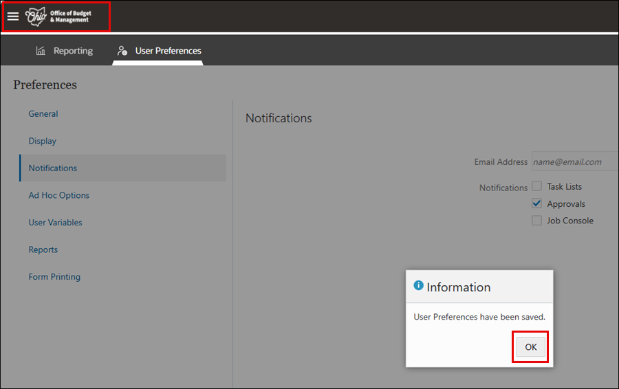The height and width of the screenshot is (389, 619).
Task: Open Reports preferences
Action: tap(43, 249)
